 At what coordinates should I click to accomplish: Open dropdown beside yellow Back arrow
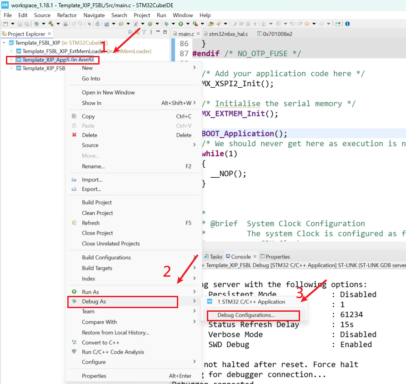[314, 24]
